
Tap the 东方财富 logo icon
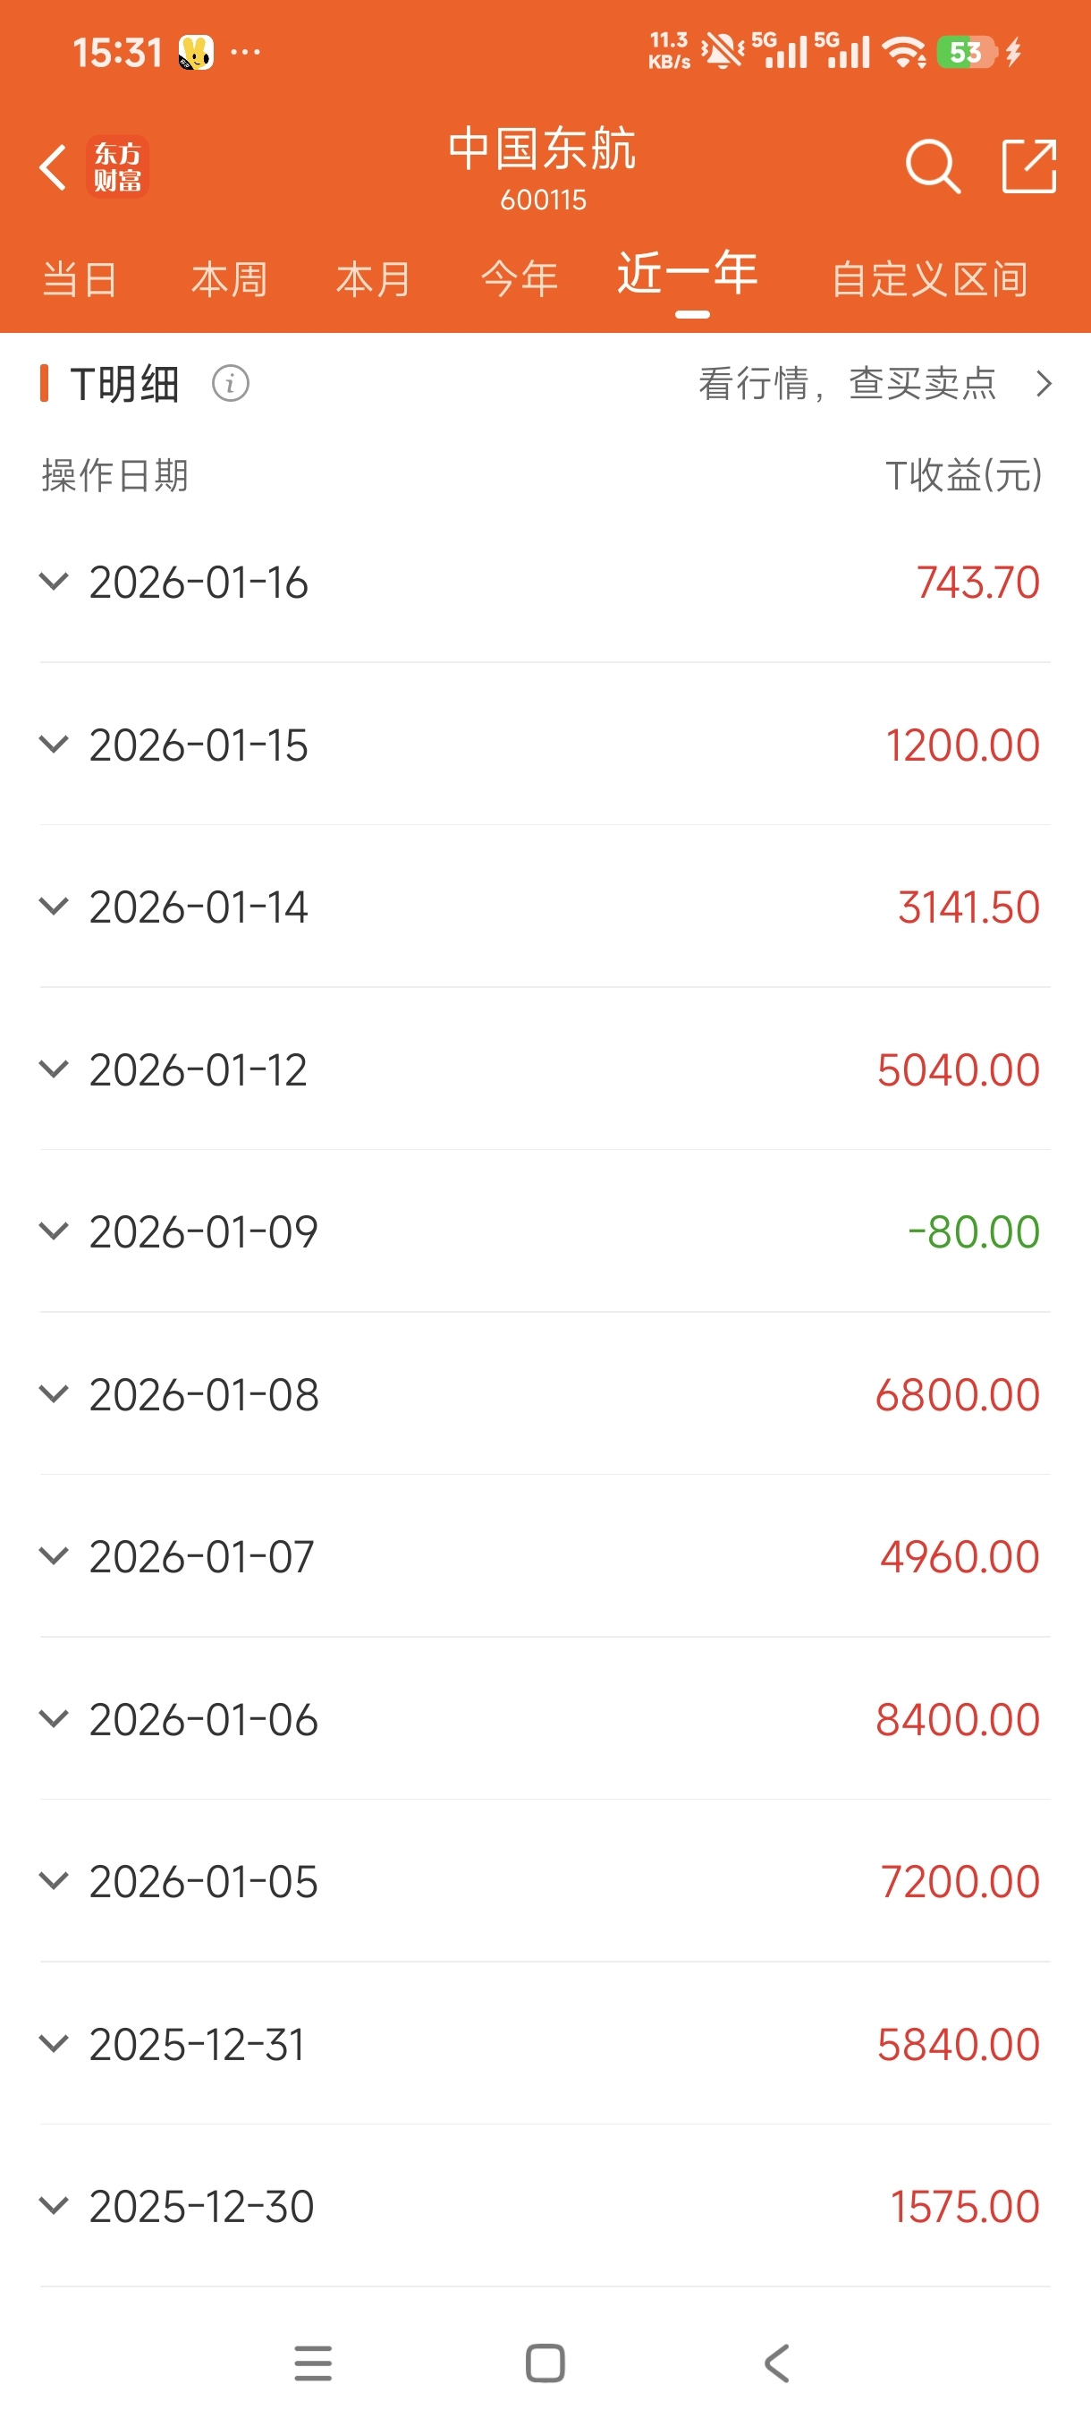(118, 166)
